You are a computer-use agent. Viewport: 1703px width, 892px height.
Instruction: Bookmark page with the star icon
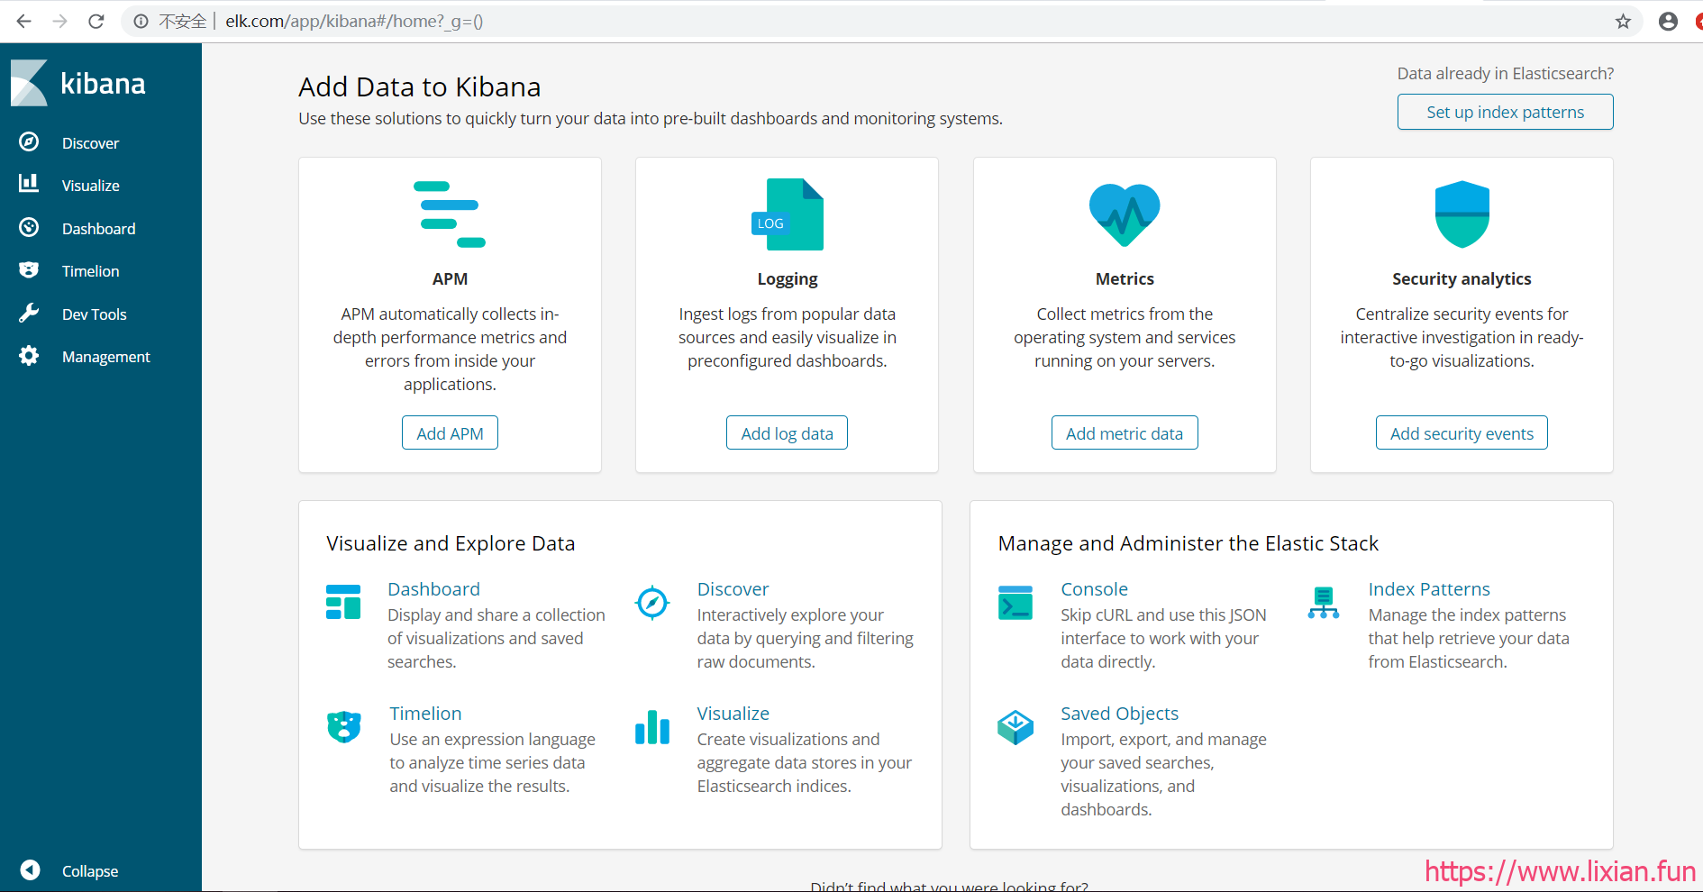[1623, 22]
